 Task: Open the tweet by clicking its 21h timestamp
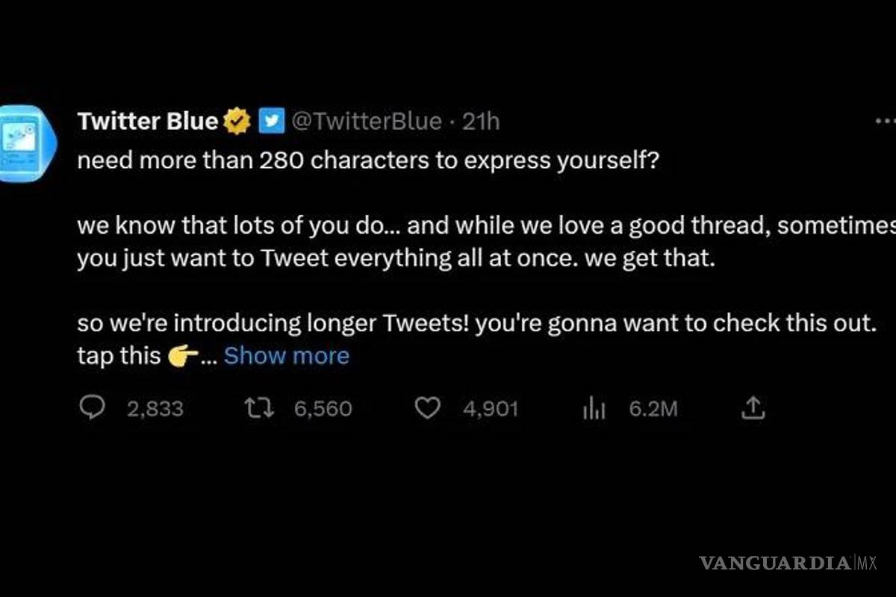pos(482,121)
